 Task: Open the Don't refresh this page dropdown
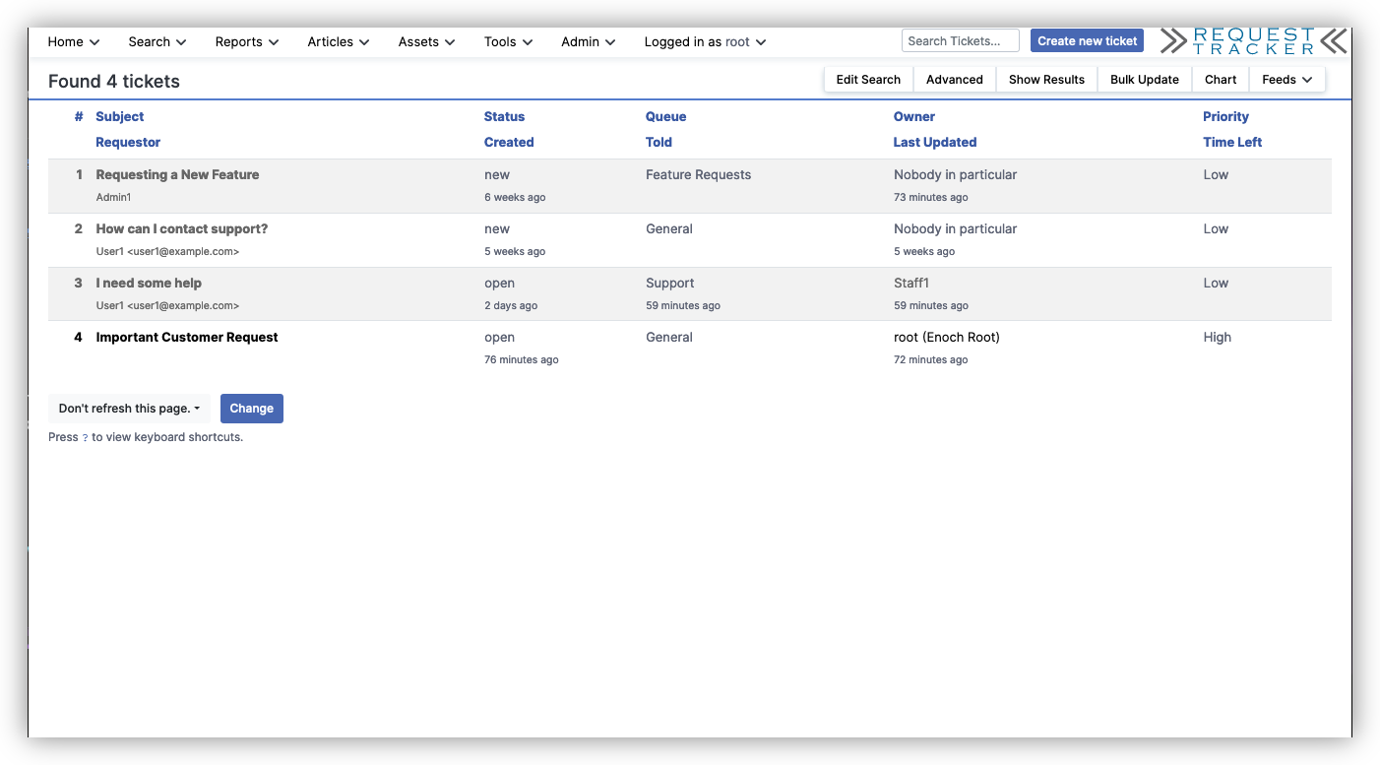tap(129, 409)
